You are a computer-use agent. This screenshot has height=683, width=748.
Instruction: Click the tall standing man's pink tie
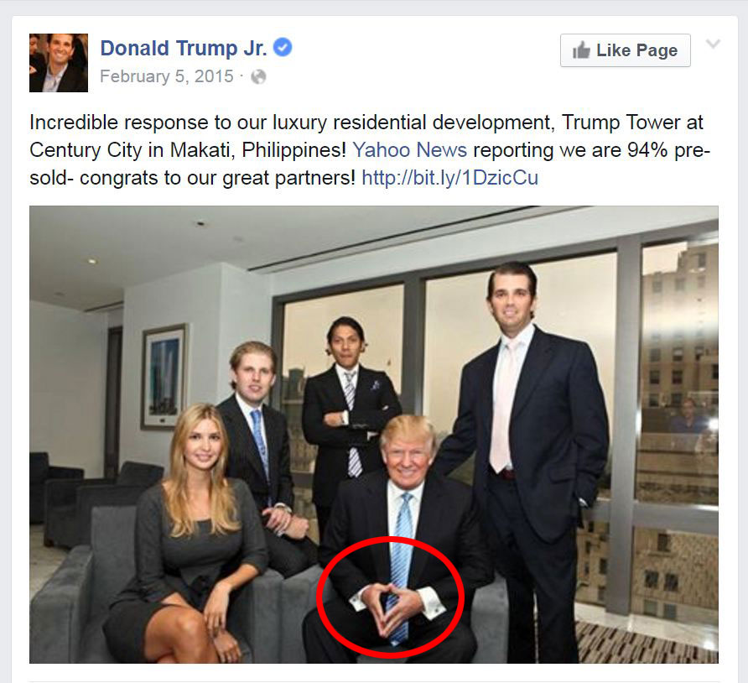[x=502, y=406]
